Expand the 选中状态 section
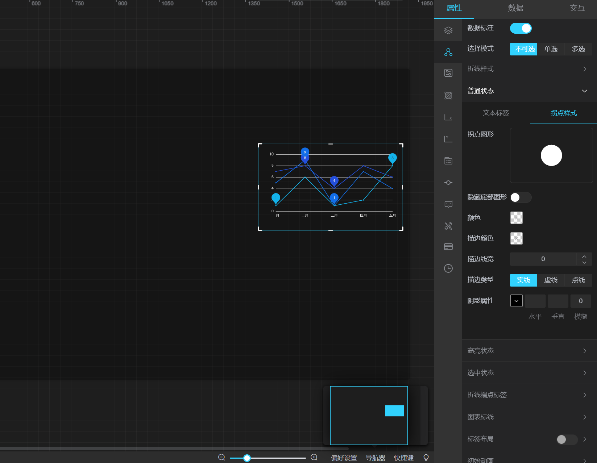This screenshot has height=463, width=597. click(x=529, y=373)
